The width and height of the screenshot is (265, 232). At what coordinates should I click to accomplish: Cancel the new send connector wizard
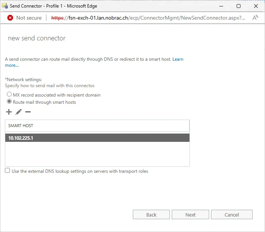(x=232, y=215)
